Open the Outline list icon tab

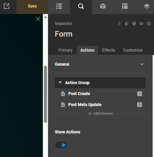coord(59,6)
